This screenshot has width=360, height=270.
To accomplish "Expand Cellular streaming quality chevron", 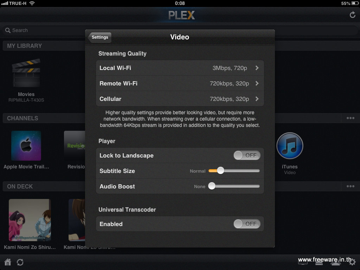I will (257, 99).
